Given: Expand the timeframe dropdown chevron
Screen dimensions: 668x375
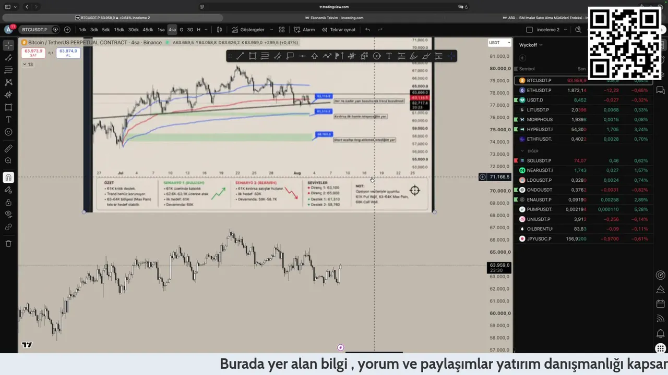Looking at the screenshot, I should (206, 30).
